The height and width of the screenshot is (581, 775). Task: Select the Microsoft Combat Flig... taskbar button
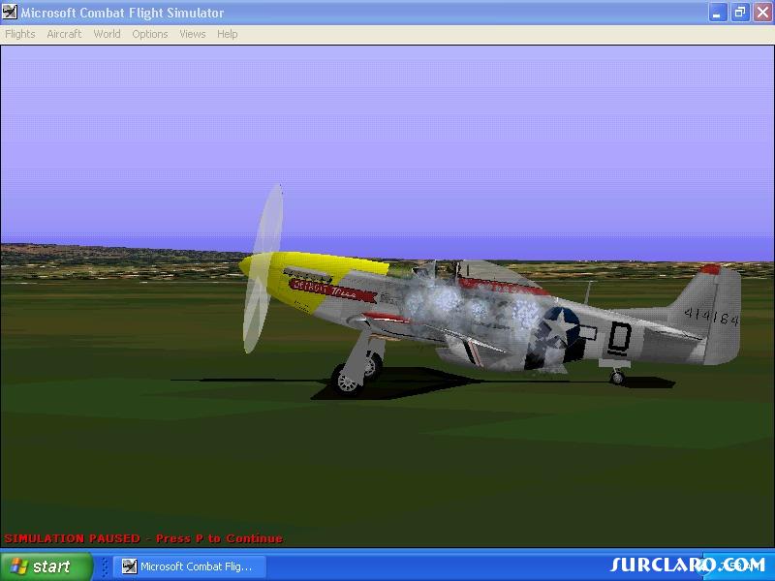click(x=190, y=566)
